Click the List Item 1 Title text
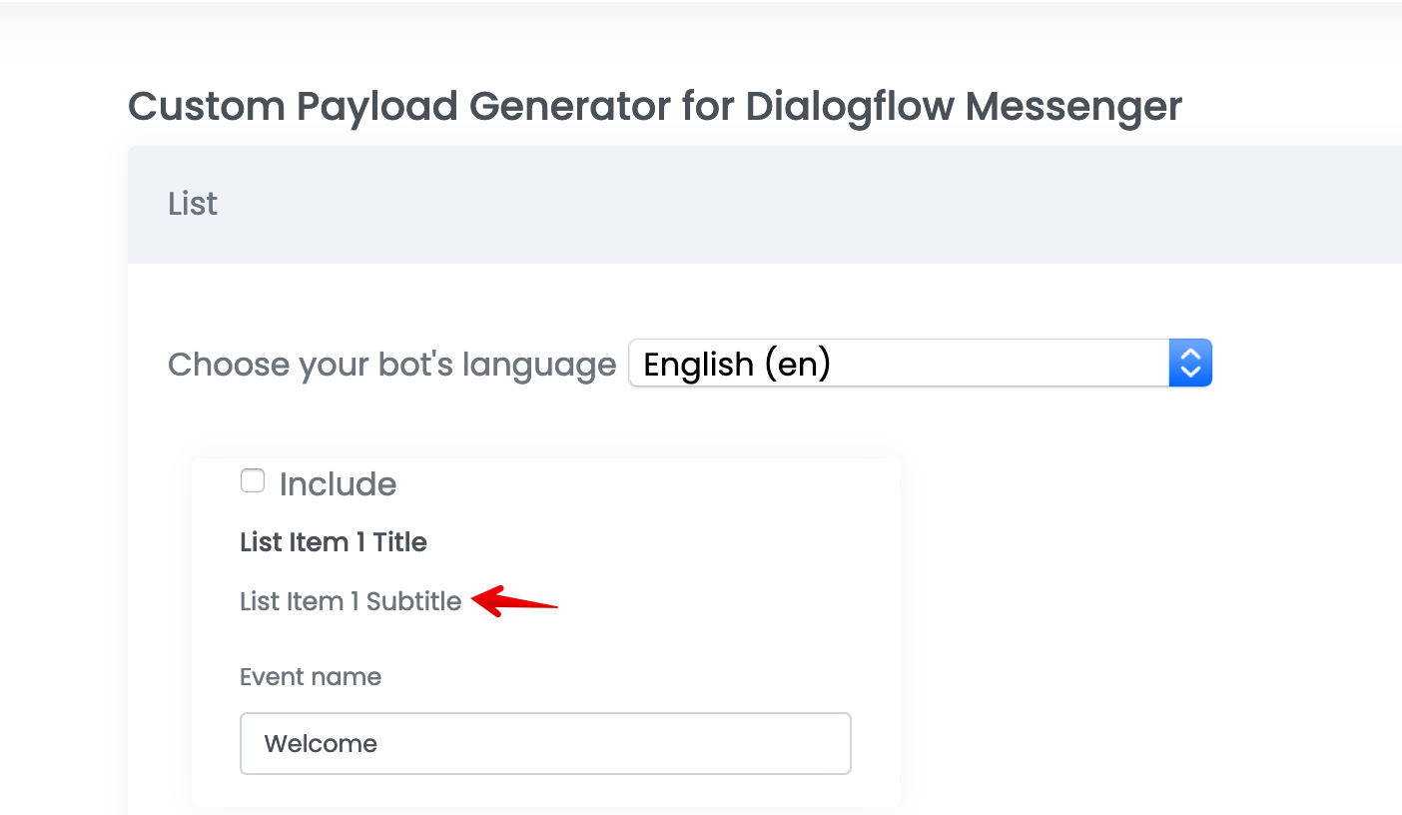The height and width of the screenshot is (815, 1402). coord(334,542)
